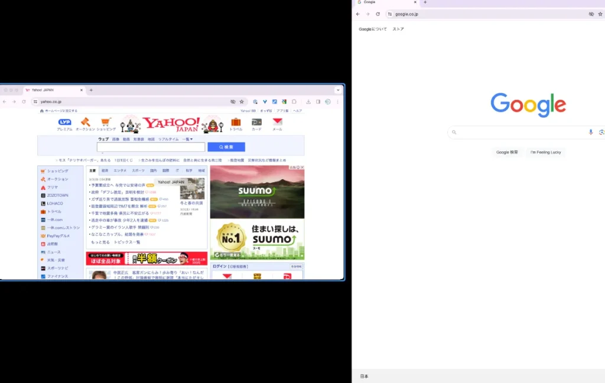
Task: View site information for google.co.jp
Action: [390, 14]
